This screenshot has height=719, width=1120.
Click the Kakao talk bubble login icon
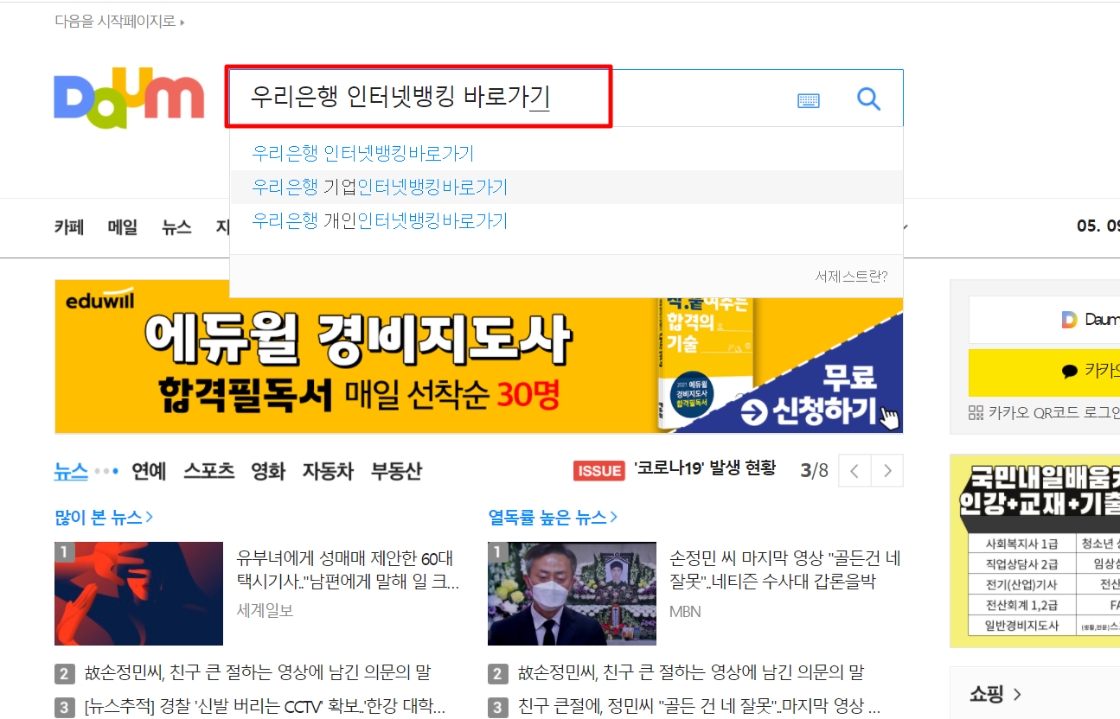pos(1070,372)
